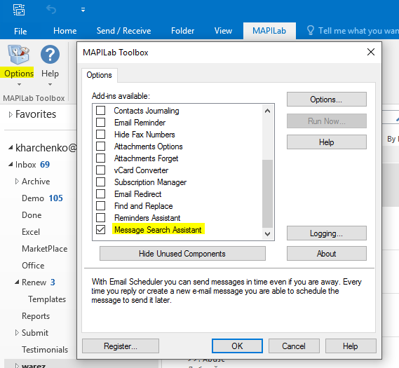Click the Help button beside the add-ins list
Image resolution: width=399 pixels, height=368 pixels.
[x=327, y=142]
